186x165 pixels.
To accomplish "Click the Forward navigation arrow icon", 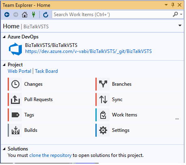I will coord(16,15).
